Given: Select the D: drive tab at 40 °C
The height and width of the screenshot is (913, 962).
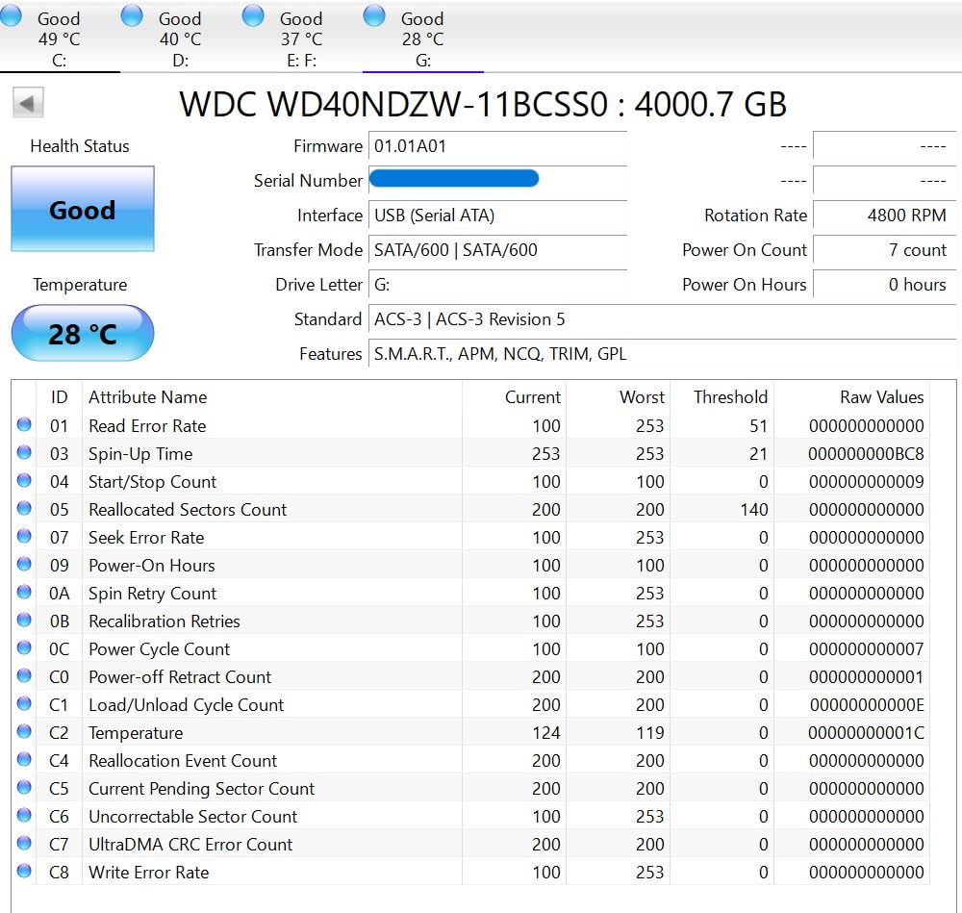Looking at the screenshot, I should 181,38.
